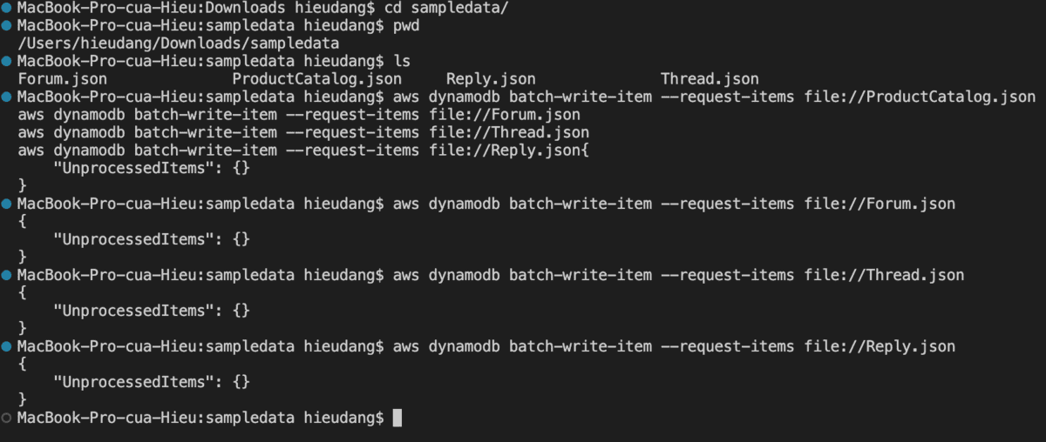Image resolution: width=1046 pixels, height=442 pixels.
Task: Click the blue dot beside the cd sampledata command
Action: point(7,7)
